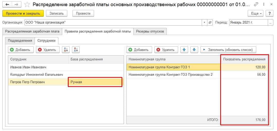
Task: Click the Организация input field
Action: pos(113,23)
